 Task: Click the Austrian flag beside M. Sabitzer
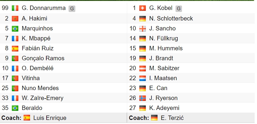coord(142,68)
